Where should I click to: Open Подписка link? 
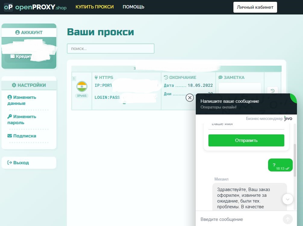[22, 136]
